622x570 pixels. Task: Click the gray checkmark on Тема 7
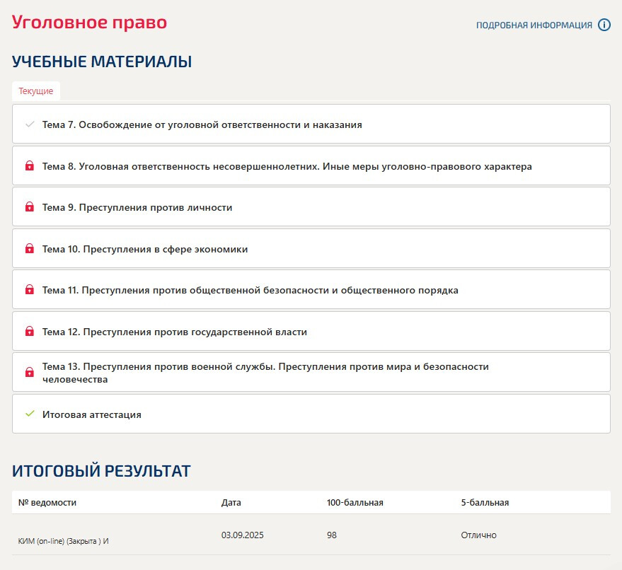(x=30, y=124)
